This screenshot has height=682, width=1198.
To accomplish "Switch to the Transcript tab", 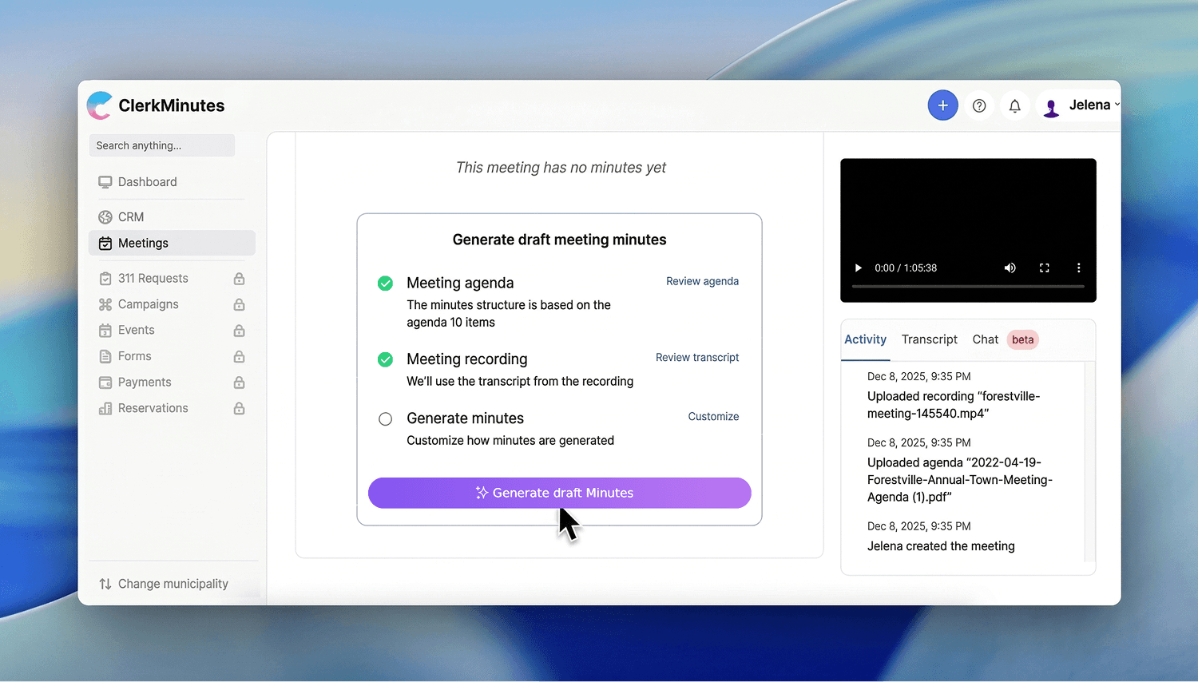I will [x=929, y=339].
